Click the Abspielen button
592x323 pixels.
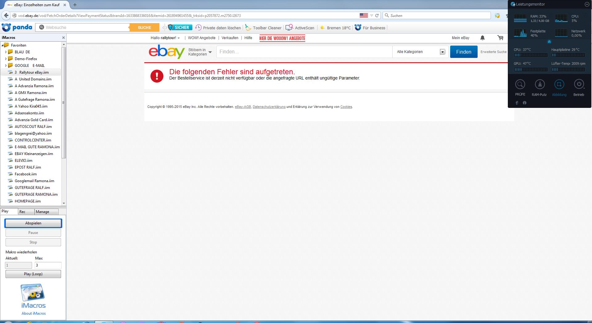click(x=33, y=223)
